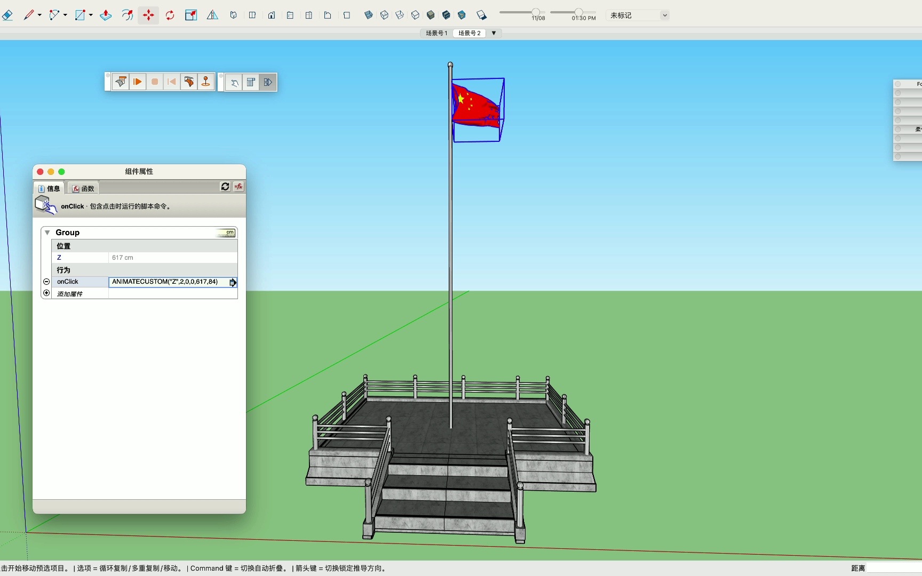Screen dimensions: 922x576
Task: Remove the onClick attribute minus button
Action: tap(46, 282)
